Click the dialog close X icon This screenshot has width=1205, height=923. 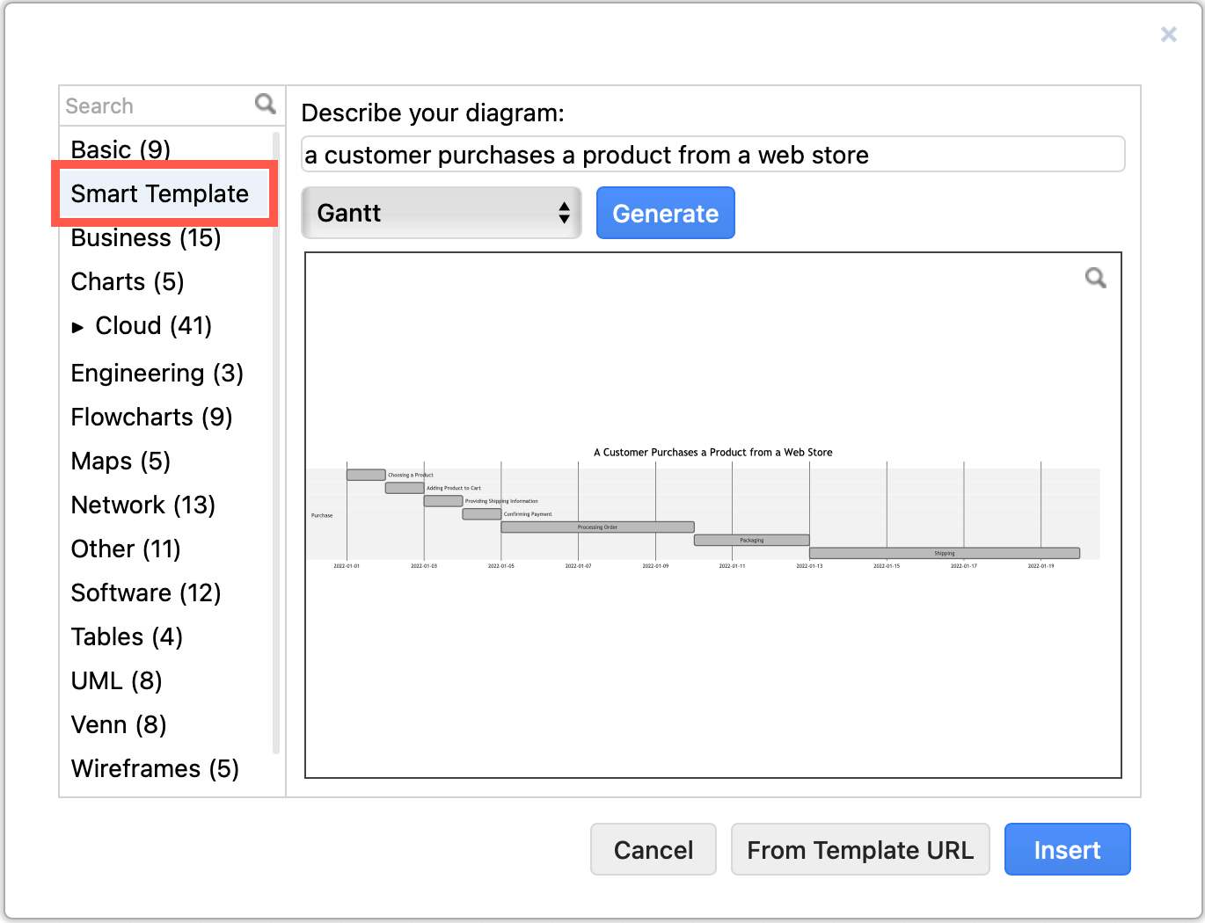(x=1168, y=34)
